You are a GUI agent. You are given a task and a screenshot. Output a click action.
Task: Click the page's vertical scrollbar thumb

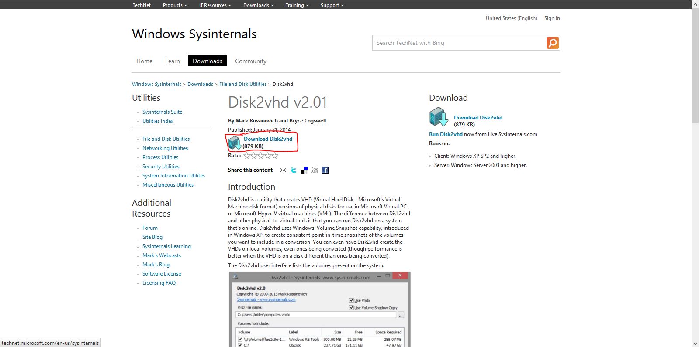tap(695, 65)
